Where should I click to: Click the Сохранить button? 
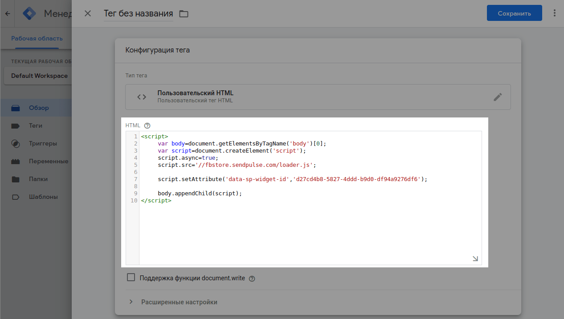tap(514, 13)
